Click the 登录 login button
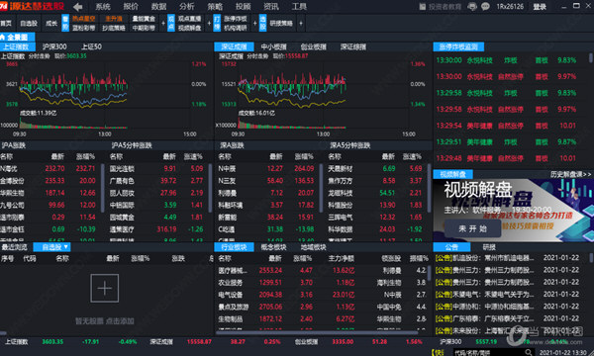The height and width of the screenshot is (356, 594). (540, 7)
